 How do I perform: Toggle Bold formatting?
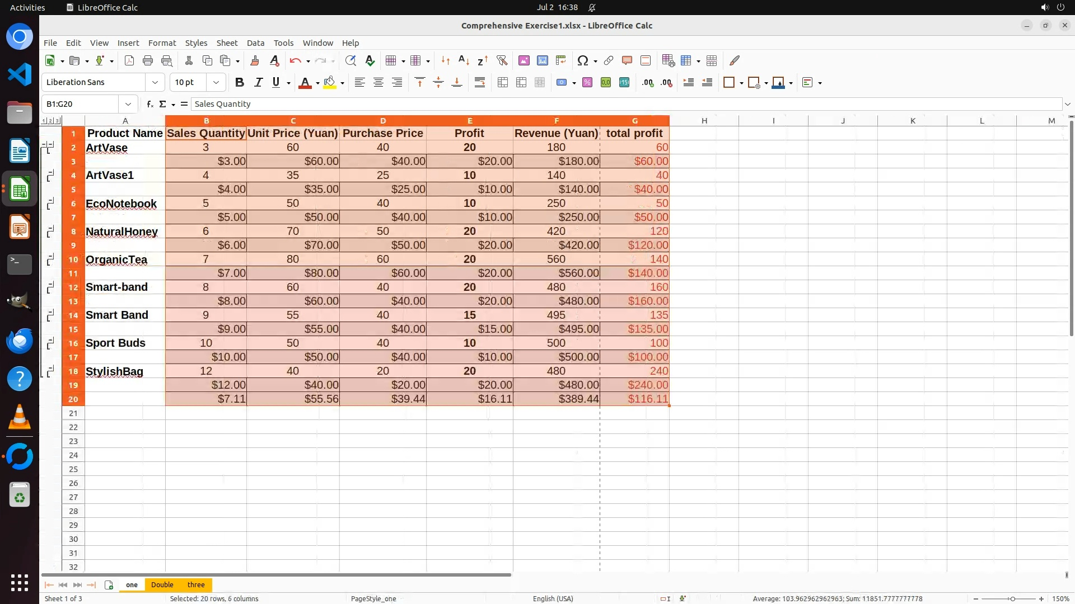240,82
